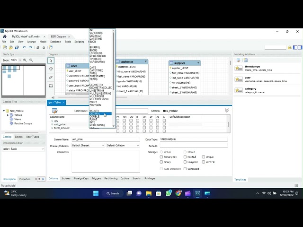Select DECIMAL in the datatype list
This screenshot has height=227, width=303.
(100, 113)
